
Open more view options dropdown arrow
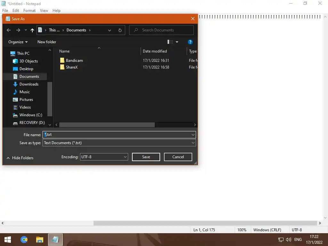tap(177, 42)
